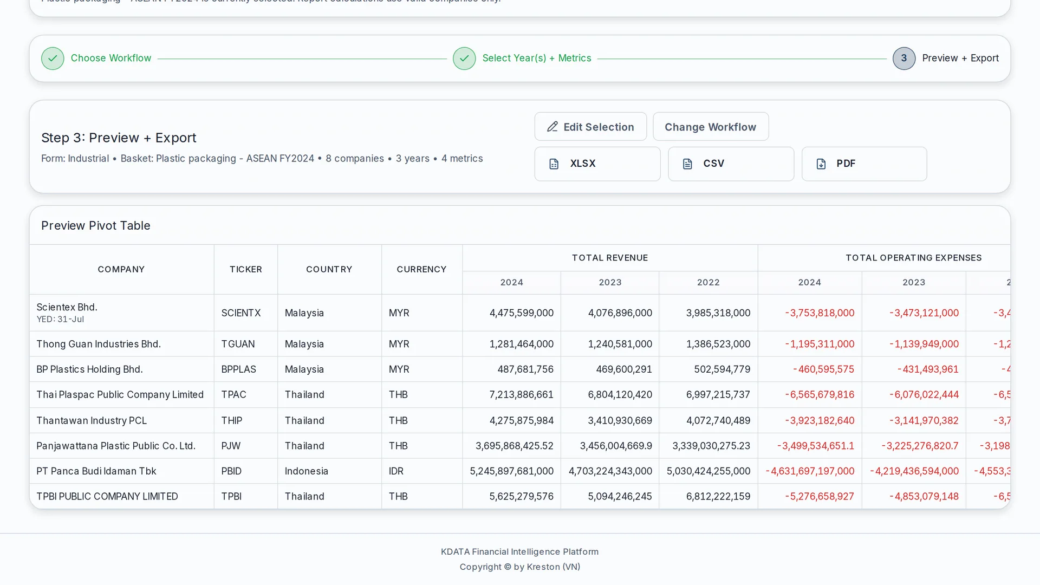Viewport: 1040px width, 585px height.
Task: Click the Select Year(s) + Metrics checkmark icon
Action: (x=464, y=58)
